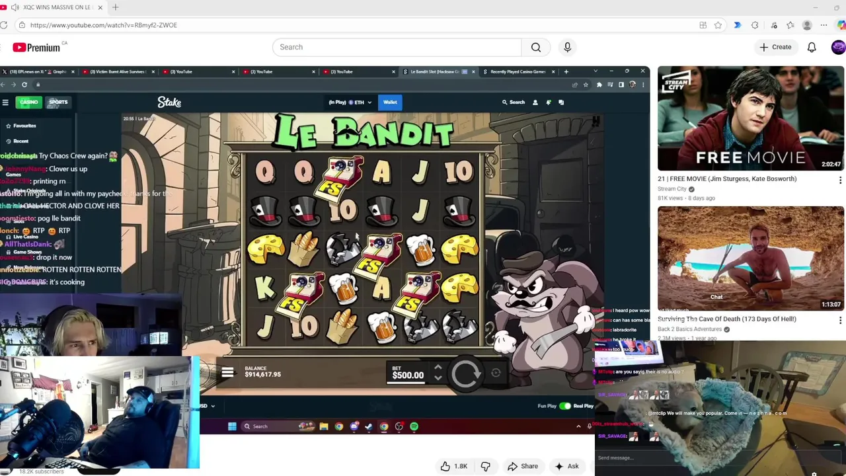Refresh the outer browser page

pyautogui.click(x=4, y=25)
